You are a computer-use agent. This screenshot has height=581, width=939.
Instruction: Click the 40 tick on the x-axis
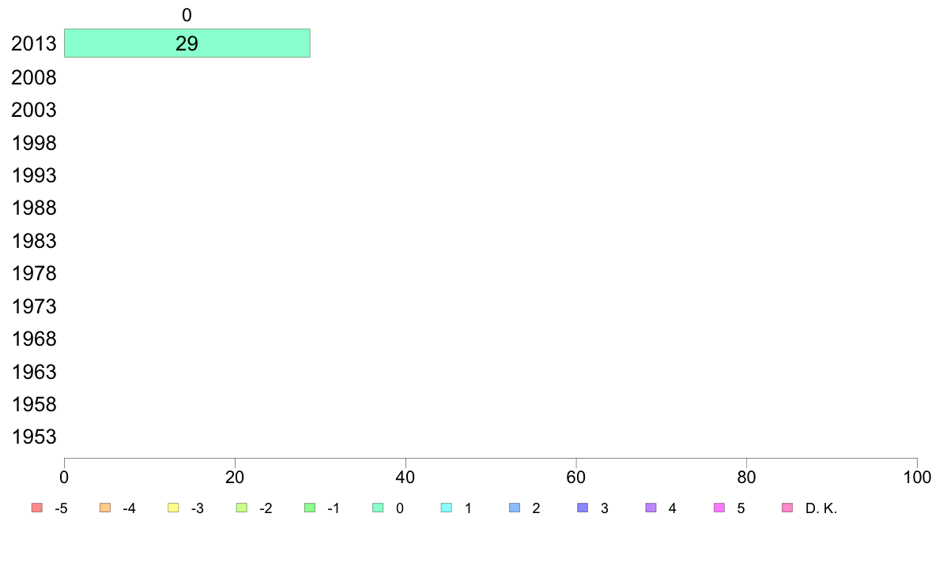click(x=405, y=477)
